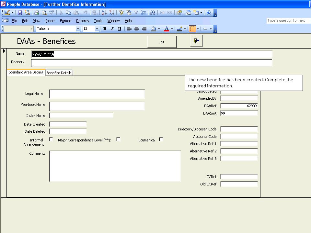Align text left
Screen dimensions: 311x233
(x=129, y=29)
